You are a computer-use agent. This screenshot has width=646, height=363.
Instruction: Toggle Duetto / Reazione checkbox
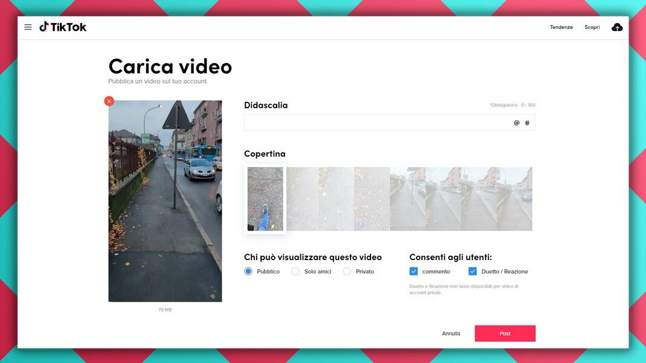[x=473, y=272]
